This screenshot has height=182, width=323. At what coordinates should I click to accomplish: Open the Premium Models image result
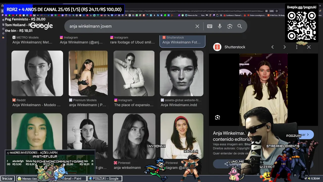pos(88,73)
